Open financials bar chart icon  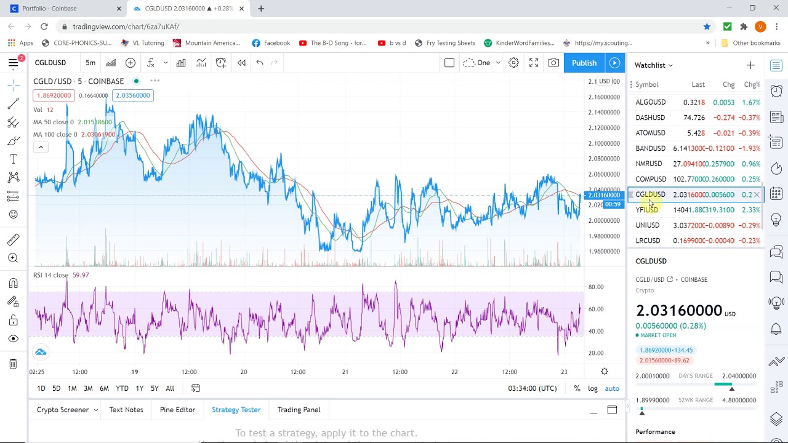coord(181,63)
